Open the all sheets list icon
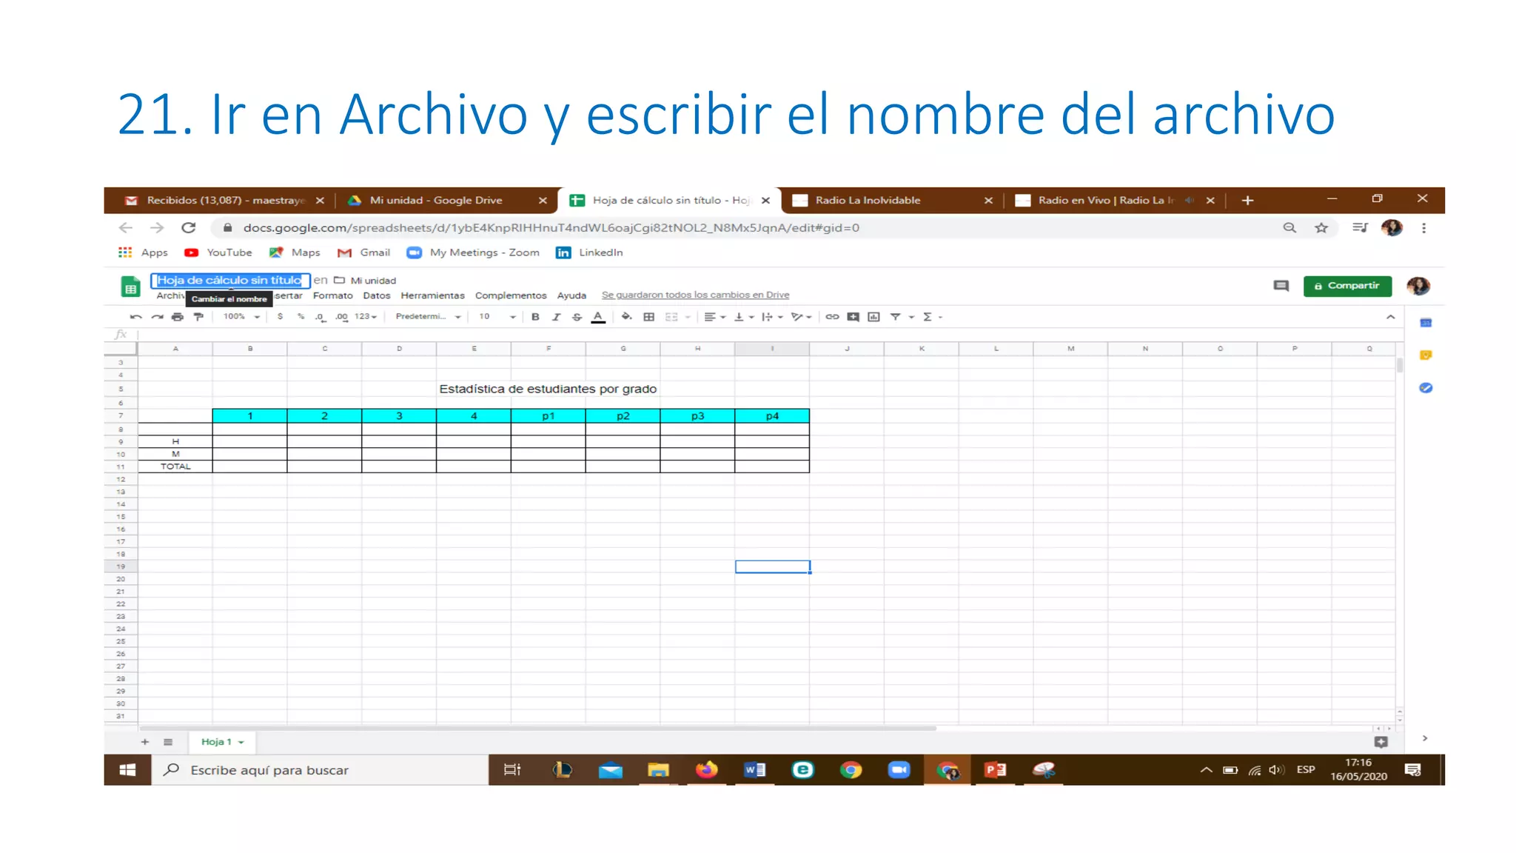This screenshot has width=1516, height=853. [168, 742]
